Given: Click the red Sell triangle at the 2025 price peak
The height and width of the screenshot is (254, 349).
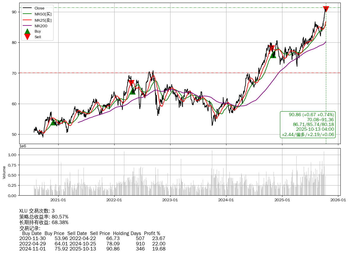Looking at the screenshot, I should click(326, 9).
